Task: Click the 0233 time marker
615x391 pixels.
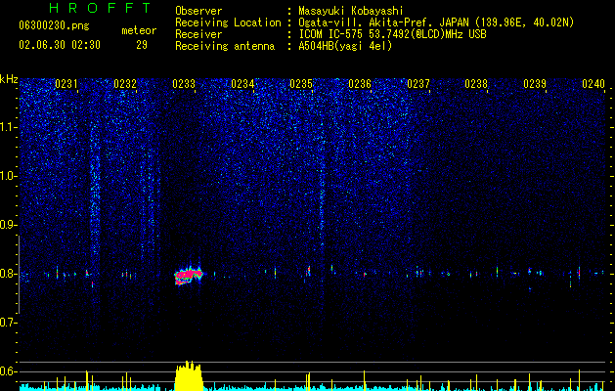Action: click(184, 84)
